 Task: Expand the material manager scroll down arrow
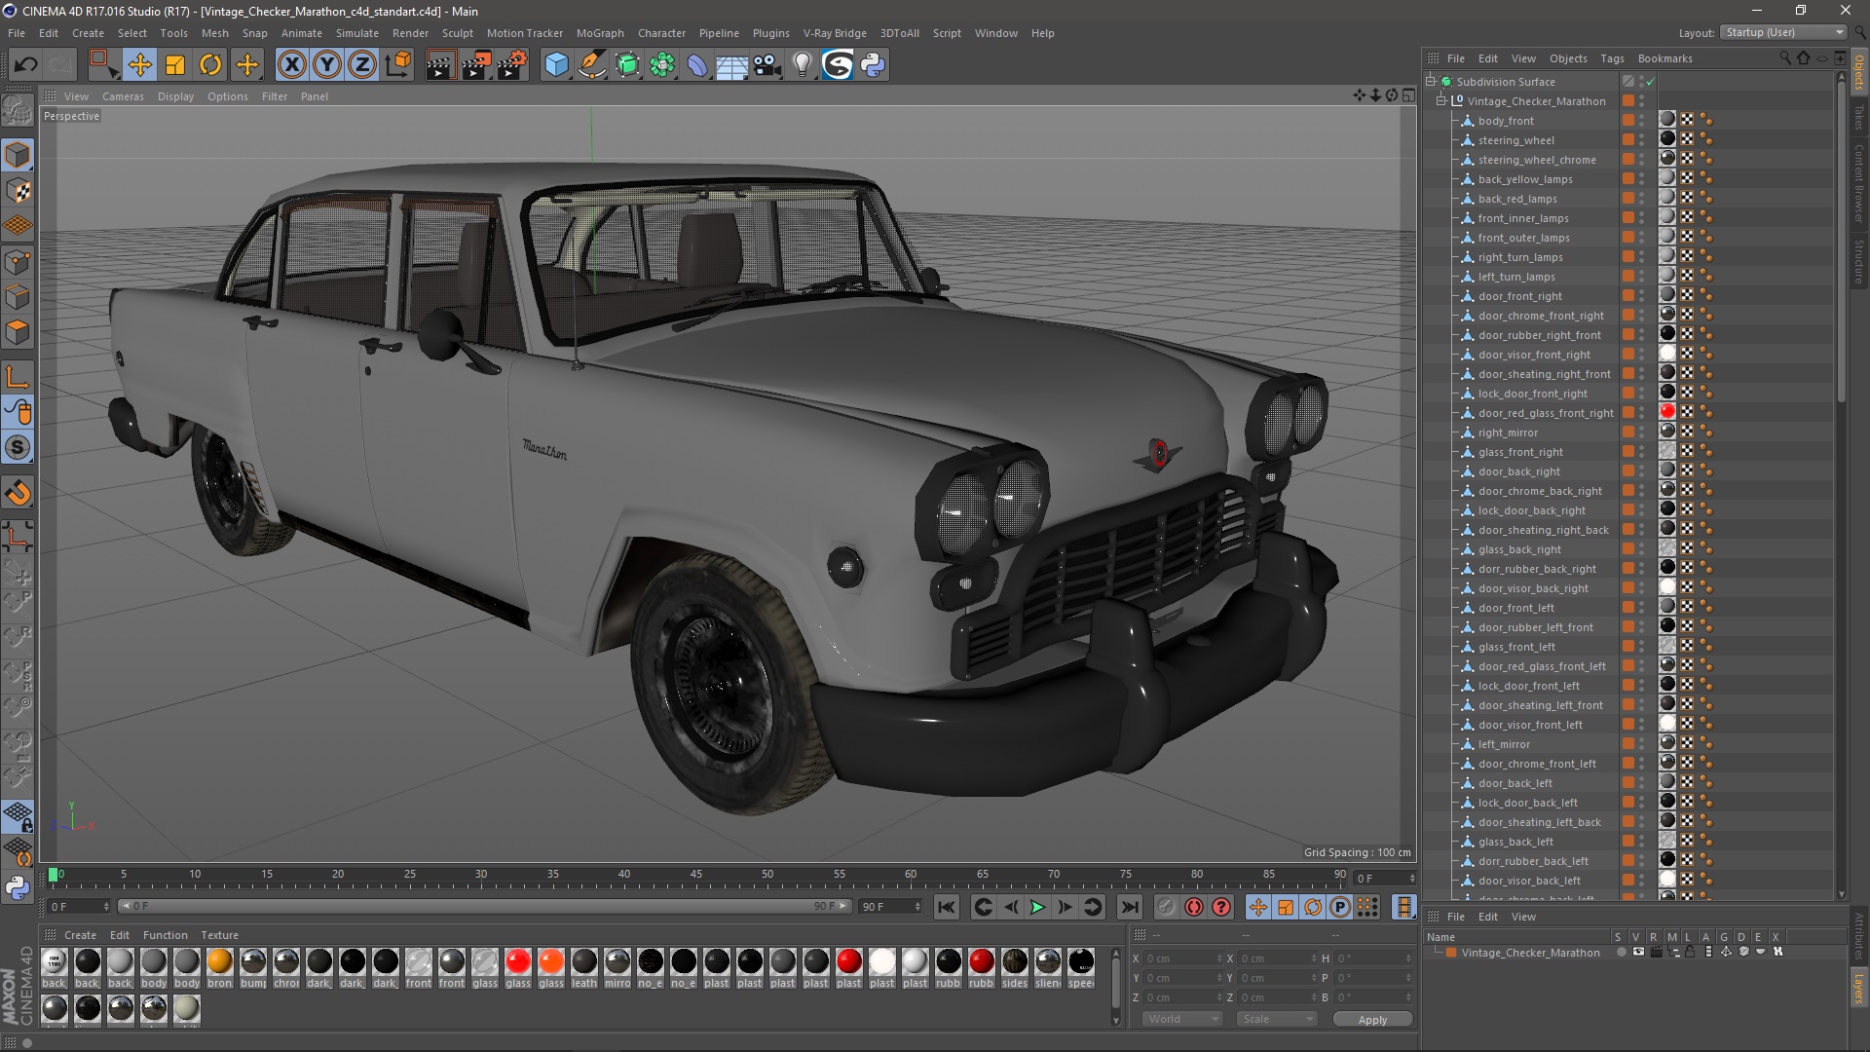(1116, 1020)
